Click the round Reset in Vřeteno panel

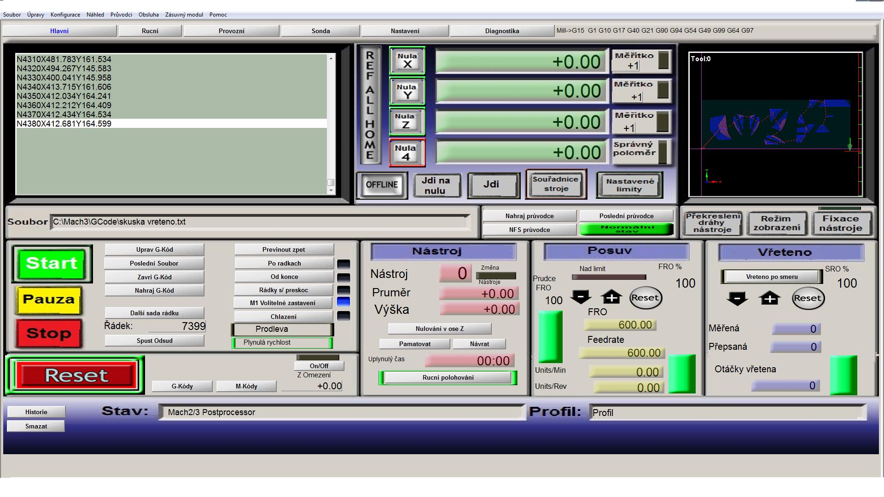click(x=808, y=298)
